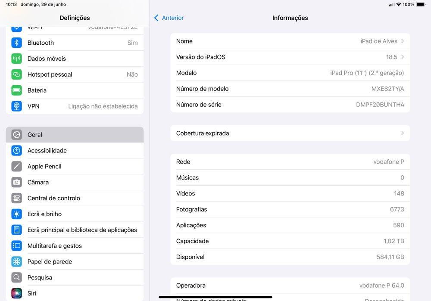Go back with the Anterior link
Image resolution: width=431 pixels, height=301 pixels.
coord(173,18)
